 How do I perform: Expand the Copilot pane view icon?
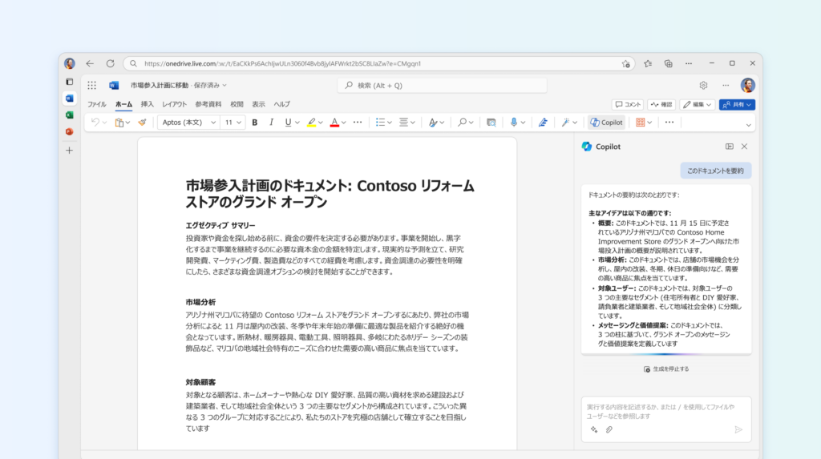pyautogui.click(x=730, y=147)
